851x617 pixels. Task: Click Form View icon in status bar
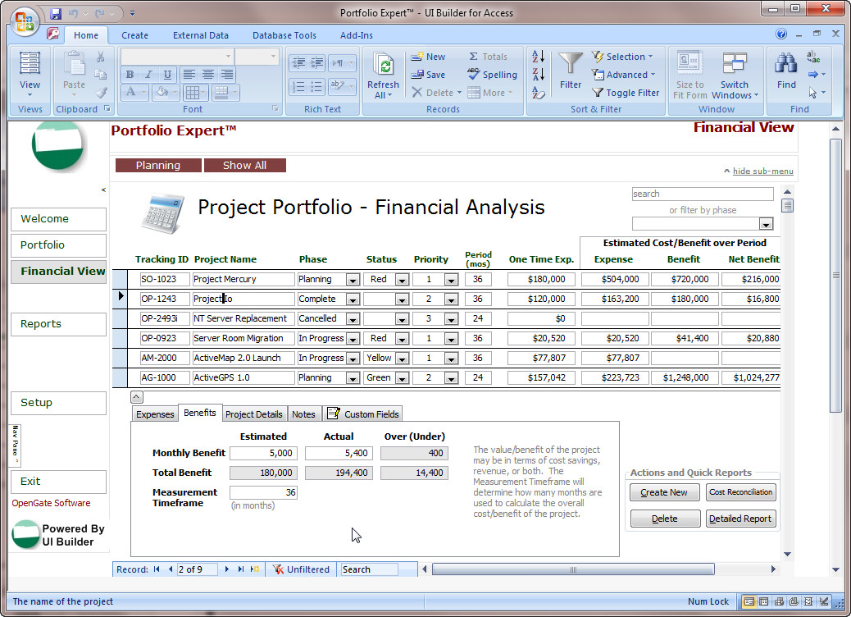tap(749, 601)
